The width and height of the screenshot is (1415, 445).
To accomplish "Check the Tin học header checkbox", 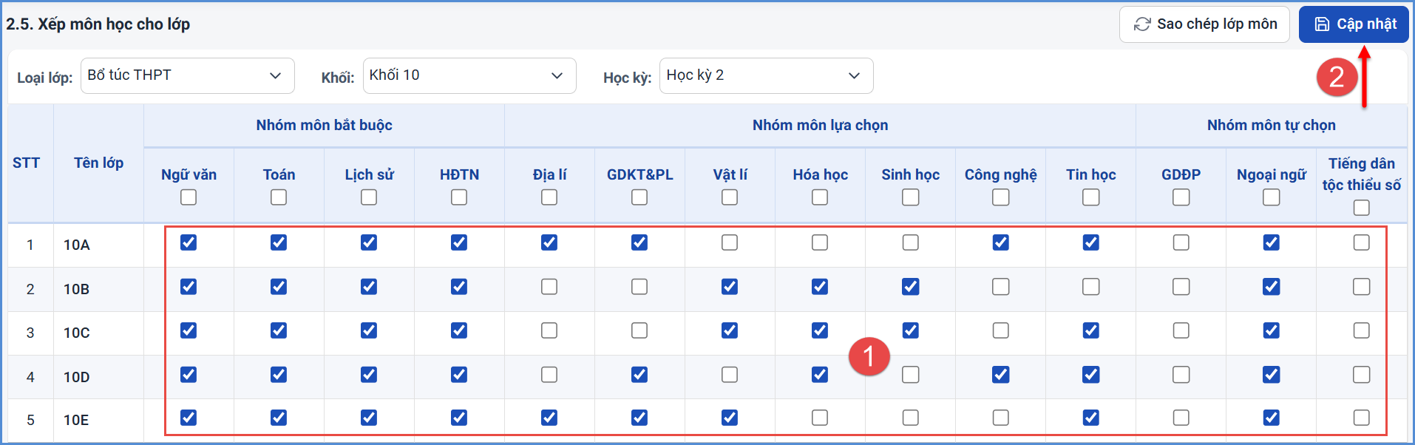I will [1091, 197].
